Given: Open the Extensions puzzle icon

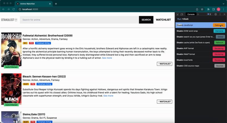Looking at the screenshot, I should point(208,9).
